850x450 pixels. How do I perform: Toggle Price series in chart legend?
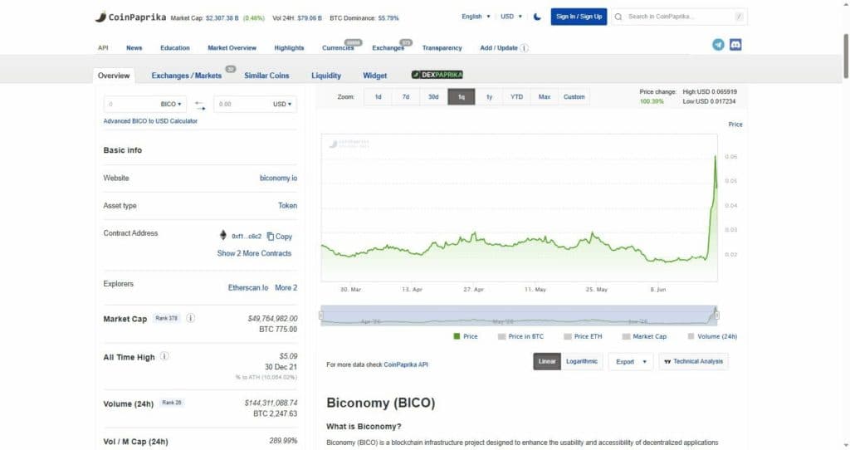pos(465,337)
